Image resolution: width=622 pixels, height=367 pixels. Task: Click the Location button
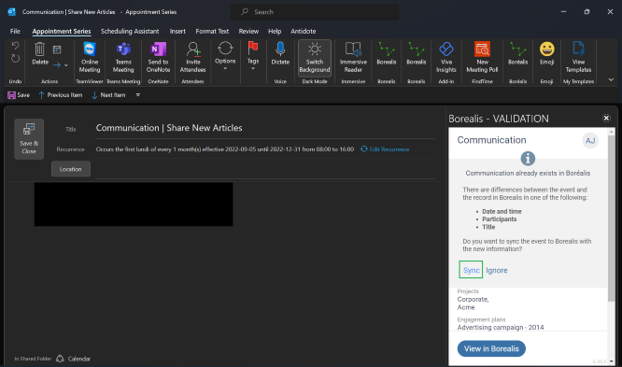point(71,169)
